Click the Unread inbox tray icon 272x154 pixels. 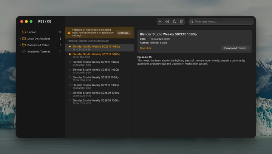pyautogui.click(x=24, y=32)
